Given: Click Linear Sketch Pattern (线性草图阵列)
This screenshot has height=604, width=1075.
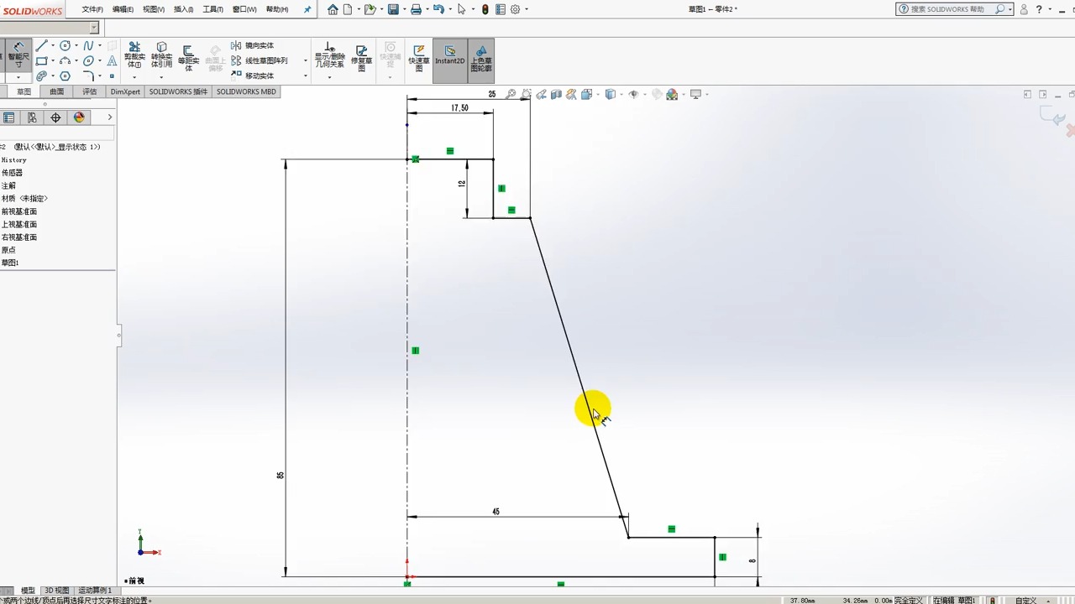Looking at the screenshot, I should (259, 60).
